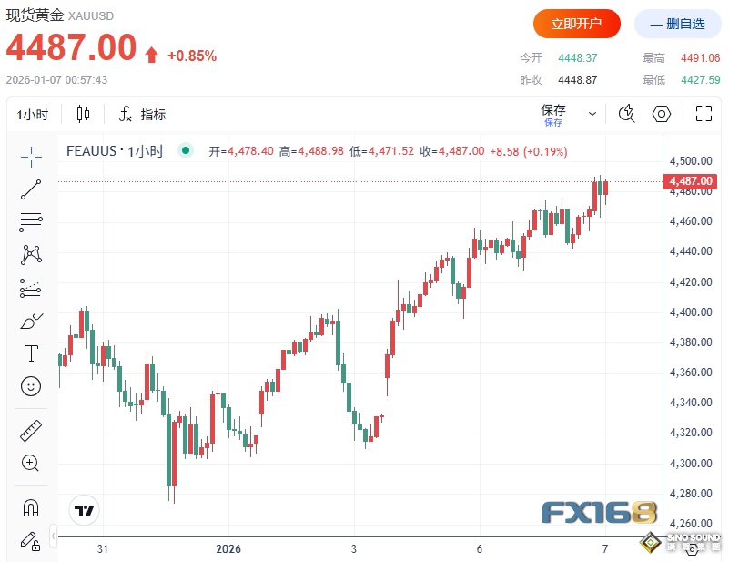Pick the text annotation tool
This screenshot has width=729, height=562.
(31, 353)
